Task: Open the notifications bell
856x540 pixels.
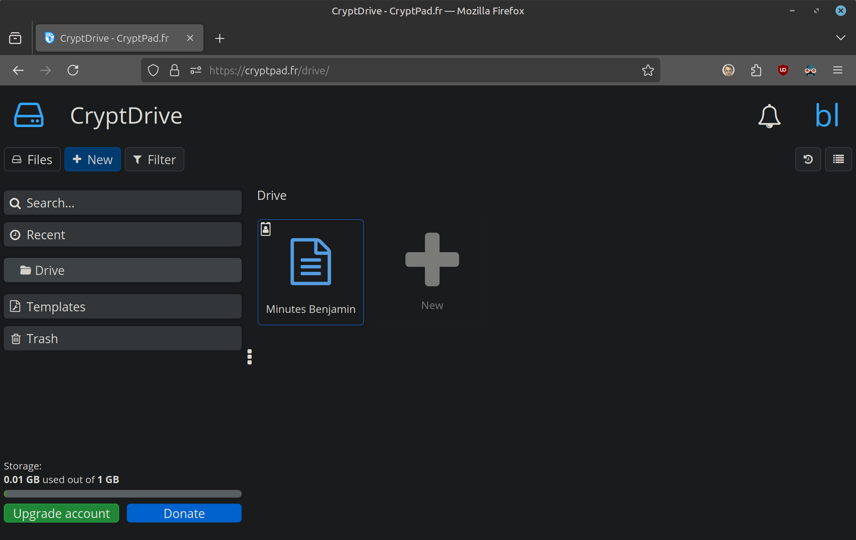Action: coord(769,116)
